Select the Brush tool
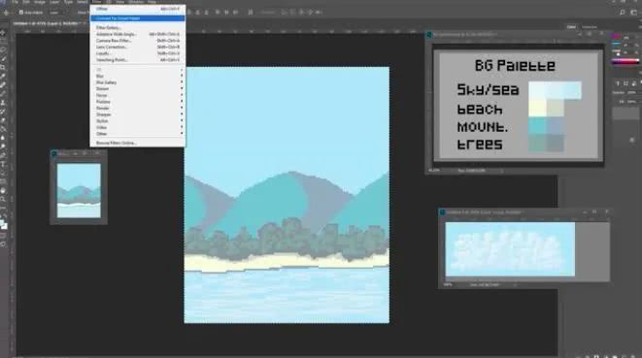 click(3, 94)
